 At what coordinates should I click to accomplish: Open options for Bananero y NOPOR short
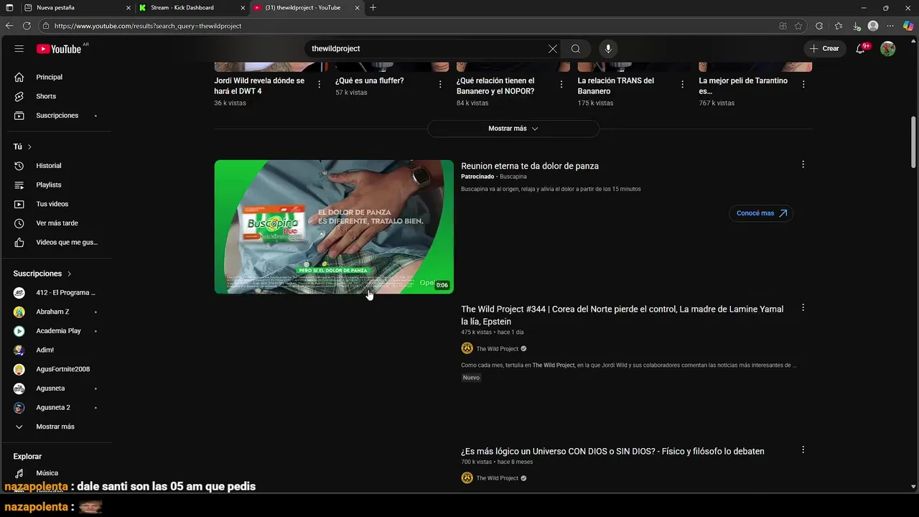point(561,85)
